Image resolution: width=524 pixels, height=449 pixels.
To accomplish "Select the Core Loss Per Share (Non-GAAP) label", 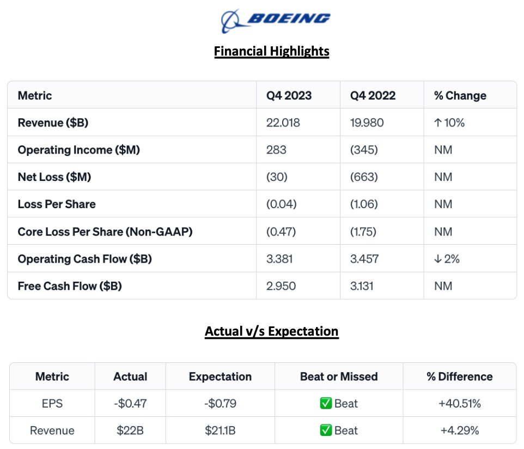I will coord(105,232).
